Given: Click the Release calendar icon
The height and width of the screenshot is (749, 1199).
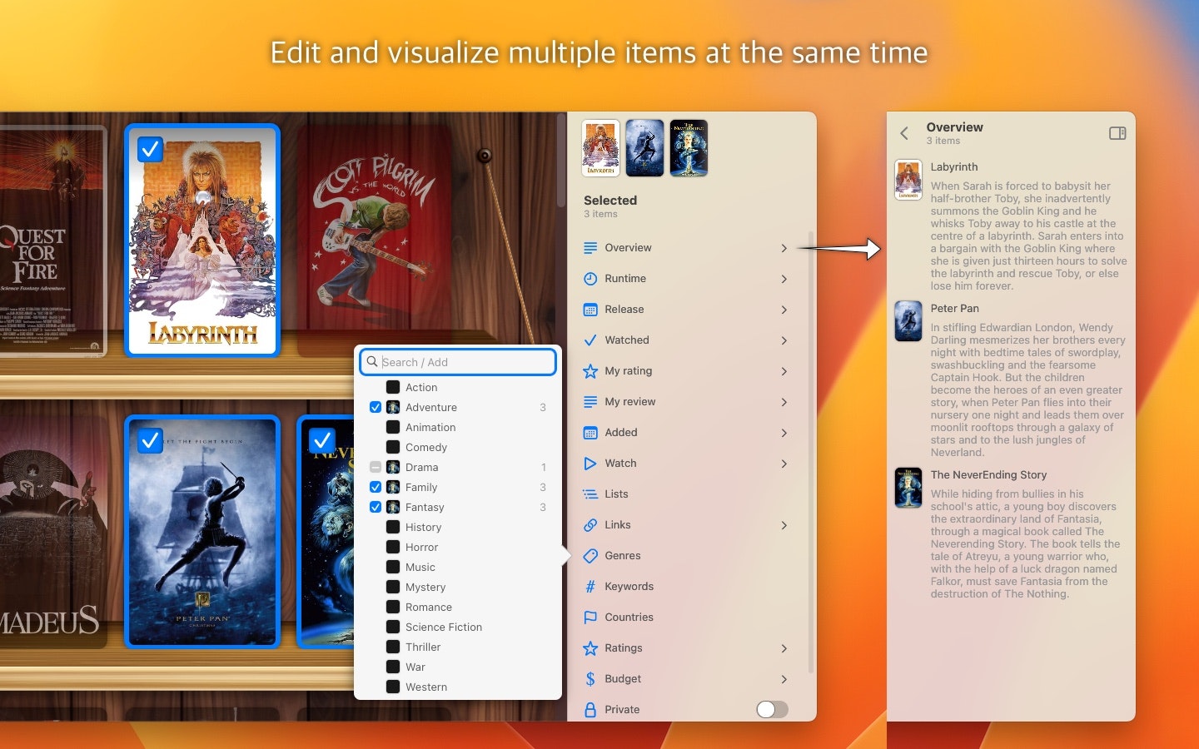Looking at the screenshot, I should point(590,310).
